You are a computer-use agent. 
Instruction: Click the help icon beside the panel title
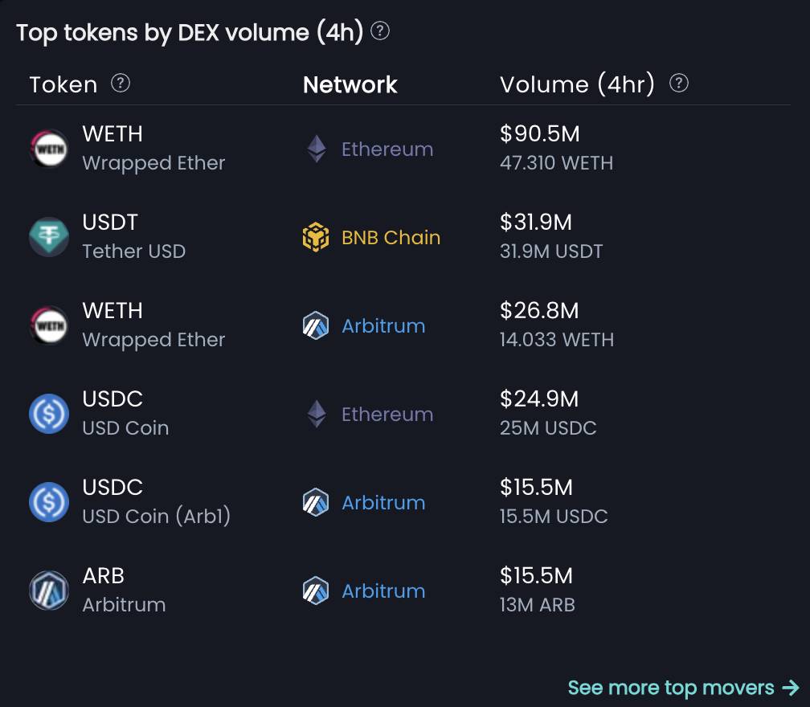(379, 31)
